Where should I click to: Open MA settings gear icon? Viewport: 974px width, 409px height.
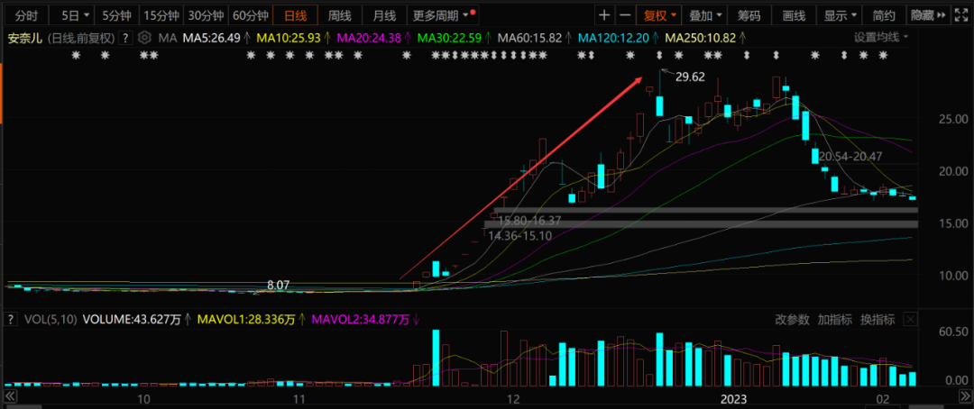click(x=144, y=38)
